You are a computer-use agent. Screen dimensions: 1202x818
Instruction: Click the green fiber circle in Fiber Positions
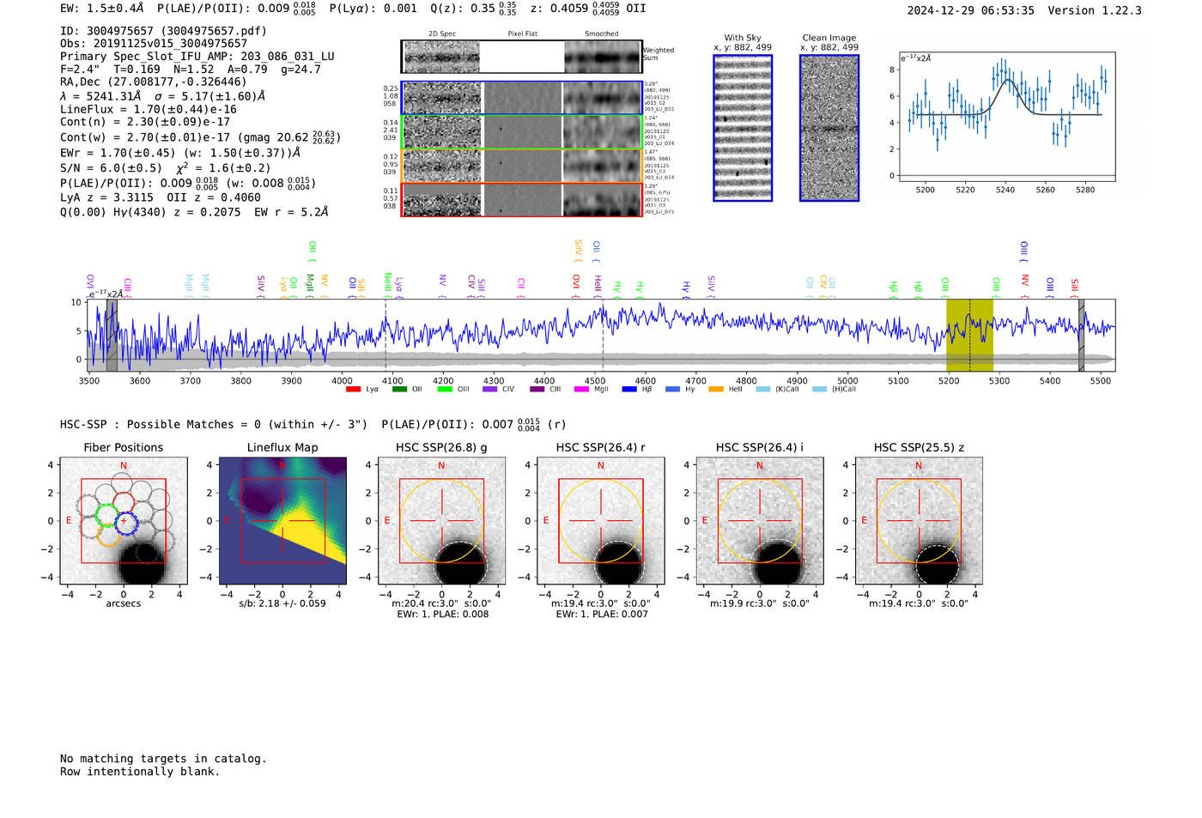(106, 516)
